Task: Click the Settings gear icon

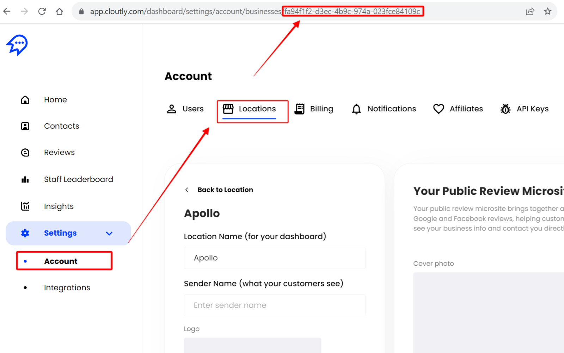Action: [x=25, y=233]
